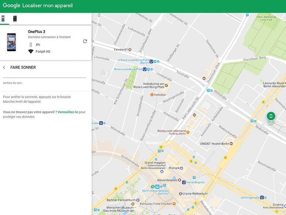Click the Rosa-Luxemburg-Platz U-Bahn icon
The width and height of the screenshot is (286, 215).
click(144, 69)
